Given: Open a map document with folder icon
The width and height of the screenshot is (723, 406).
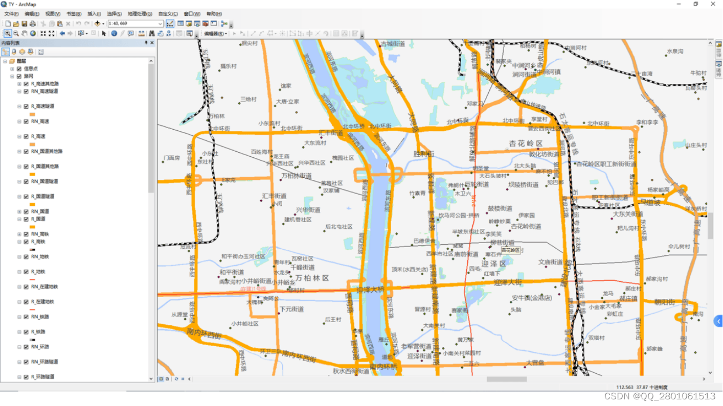Looking at the screenshot, I should click(16, 23).
